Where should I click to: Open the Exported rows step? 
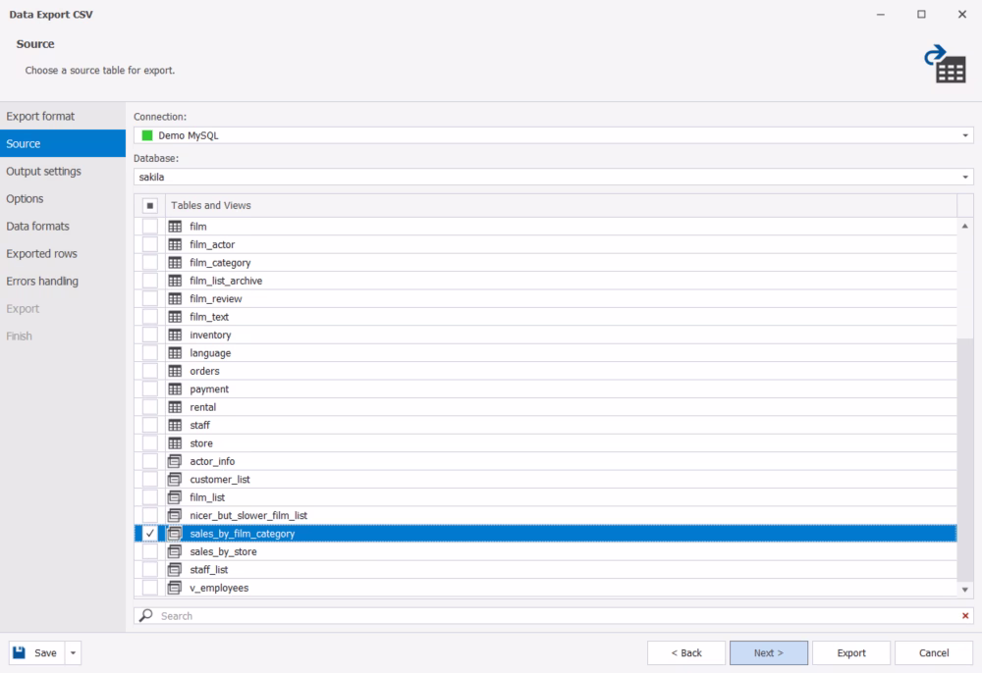(x=63, y=254)
